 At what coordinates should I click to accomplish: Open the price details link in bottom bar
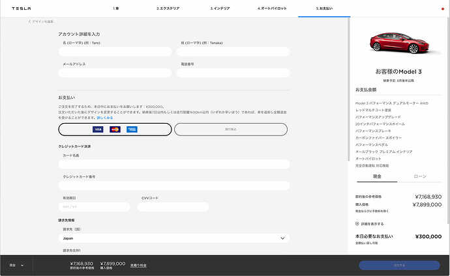tap(138, 266)
